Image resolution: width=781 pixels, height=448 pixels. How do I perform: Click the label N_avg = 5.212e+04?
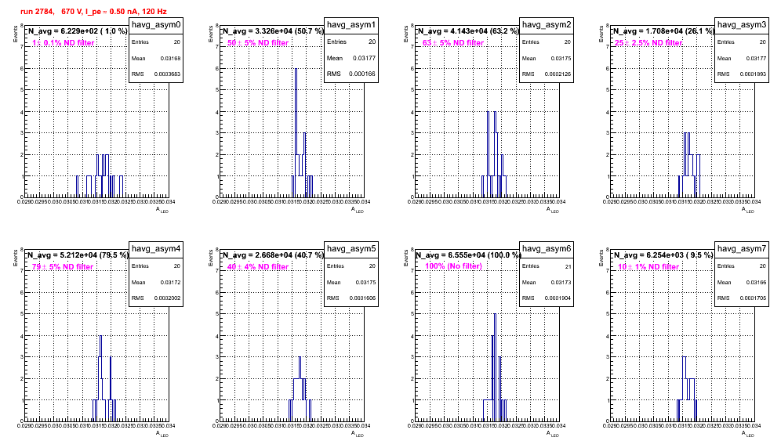77,255
